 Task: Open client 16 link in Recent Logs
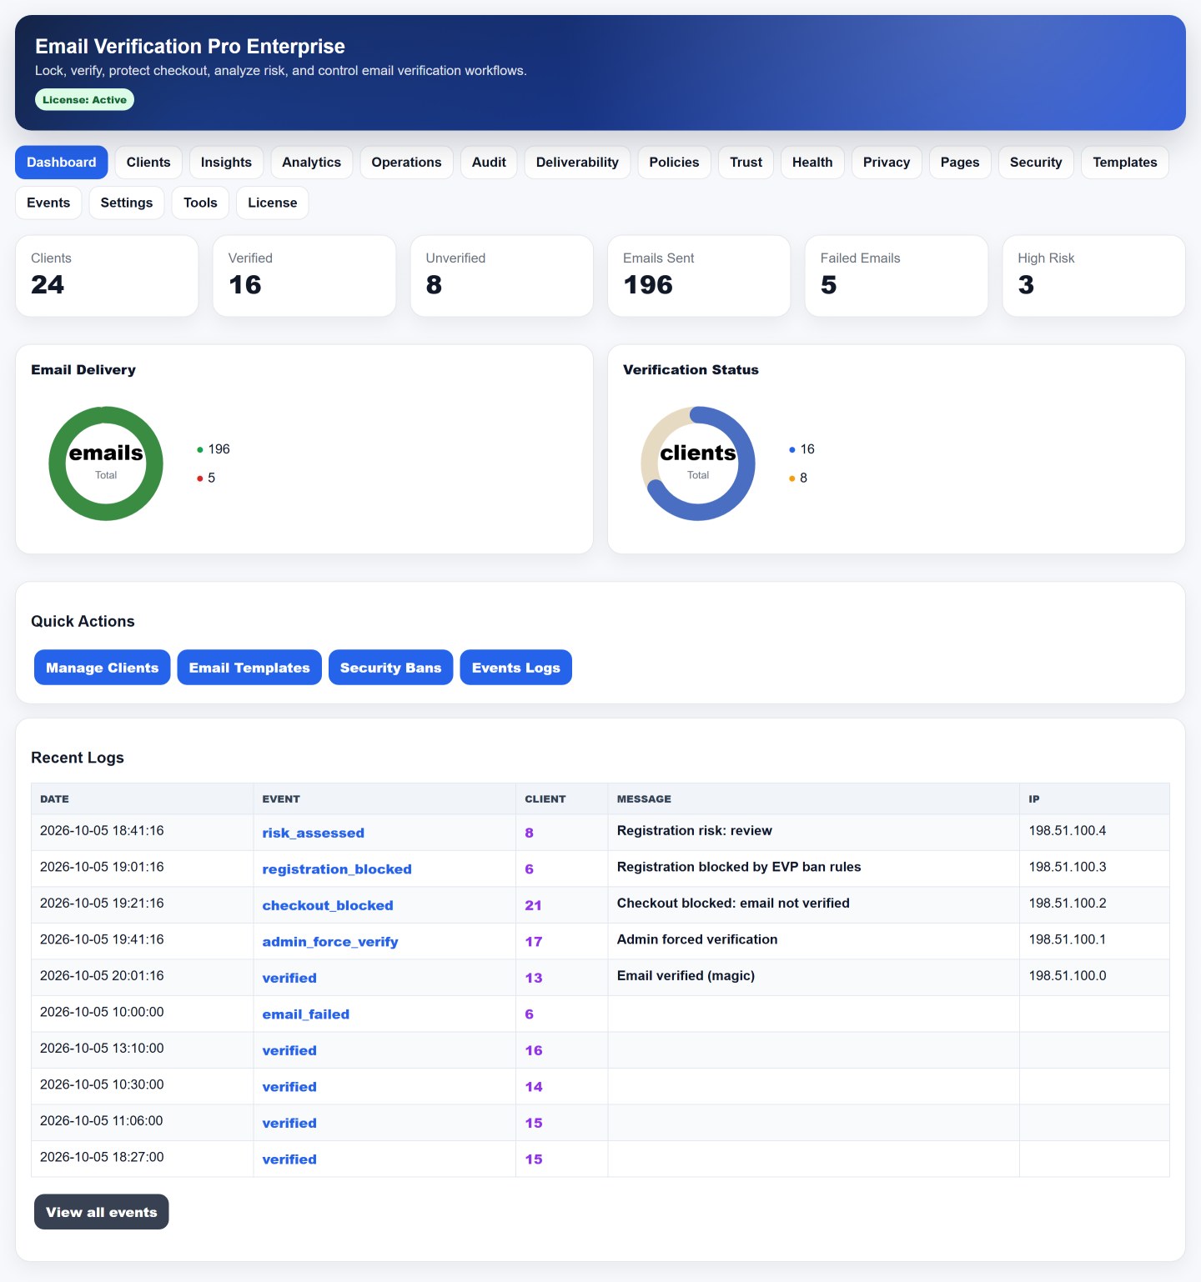pyautogui.click(x=534, y=1050)
